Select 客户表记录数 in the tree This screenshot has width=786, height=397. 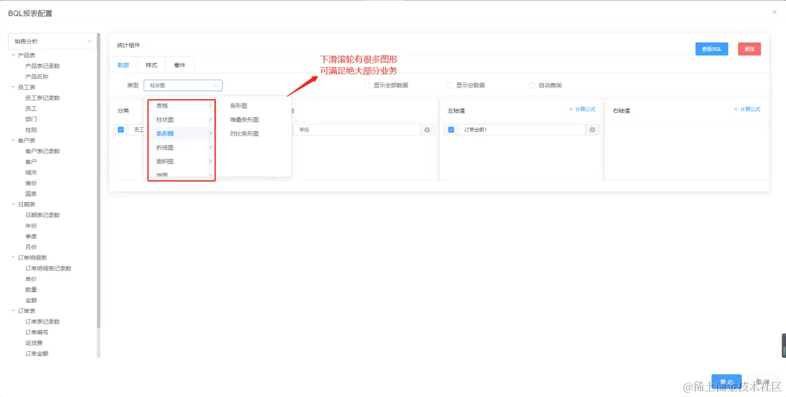[42, 151]
